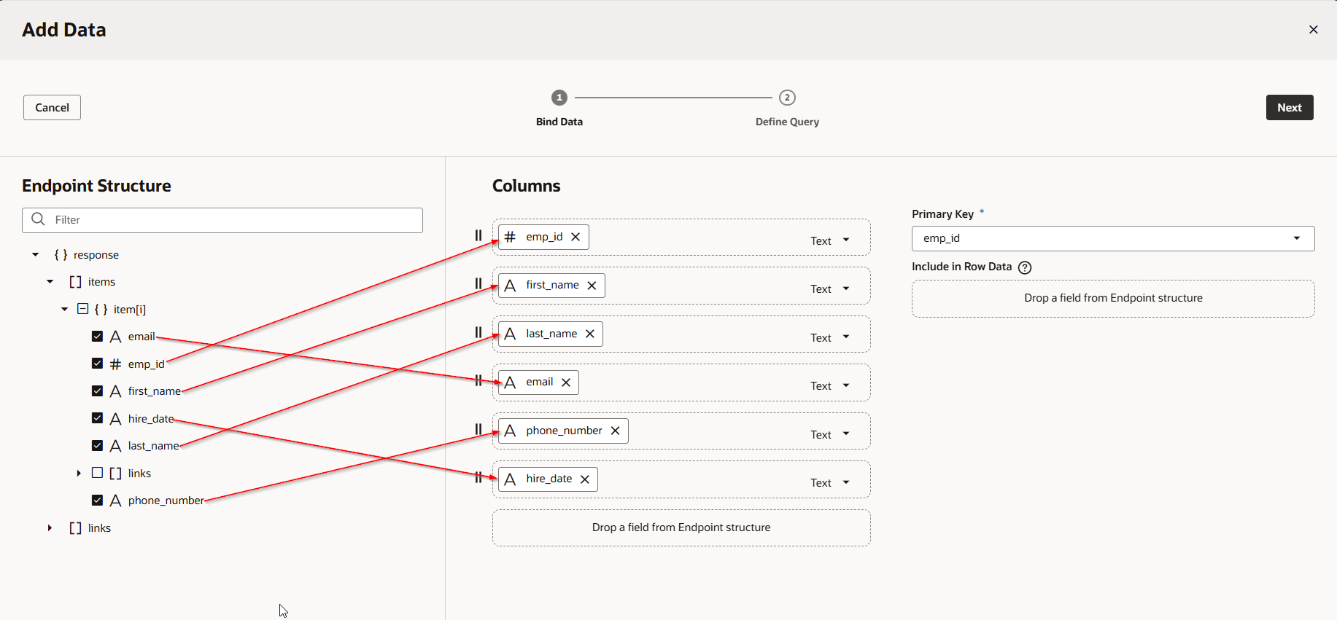The width and height of the screenshot is (1337, 620).
Task: Open the Text type dropdown for first_name
Action: [x=830, y=289]
